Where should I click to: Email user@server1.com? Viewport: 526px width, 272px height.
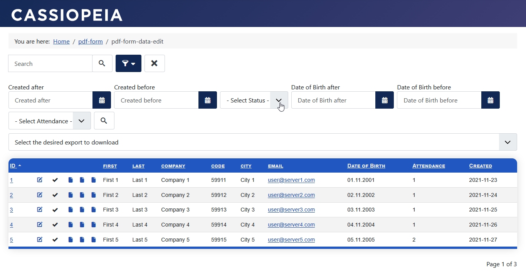point(291,180)
